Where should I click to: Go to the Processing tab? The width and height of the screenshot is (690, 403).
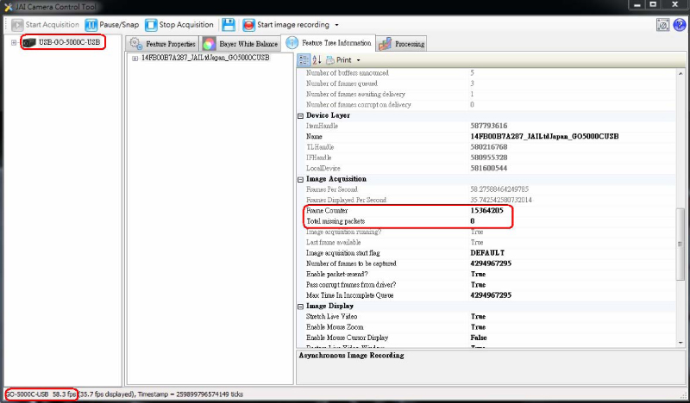(x=402, y=43)
